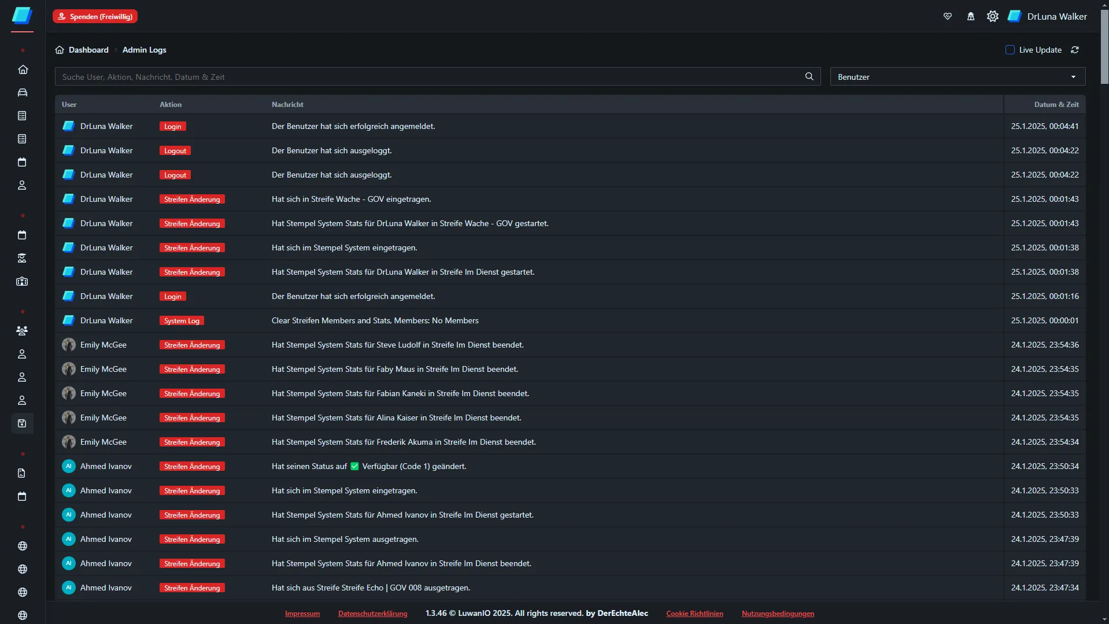Select the people group icon in the sidebar
The width and height of the screenshot is (1109, 624).
pos(22,331)
